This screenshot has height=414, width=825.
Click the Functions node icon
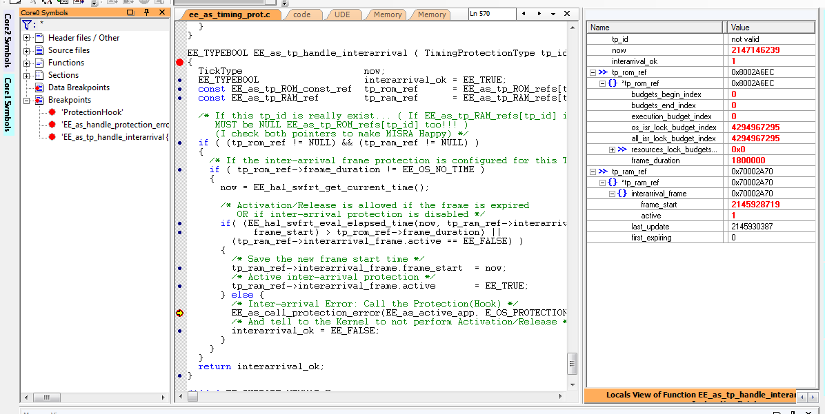(x=39, y=63)
